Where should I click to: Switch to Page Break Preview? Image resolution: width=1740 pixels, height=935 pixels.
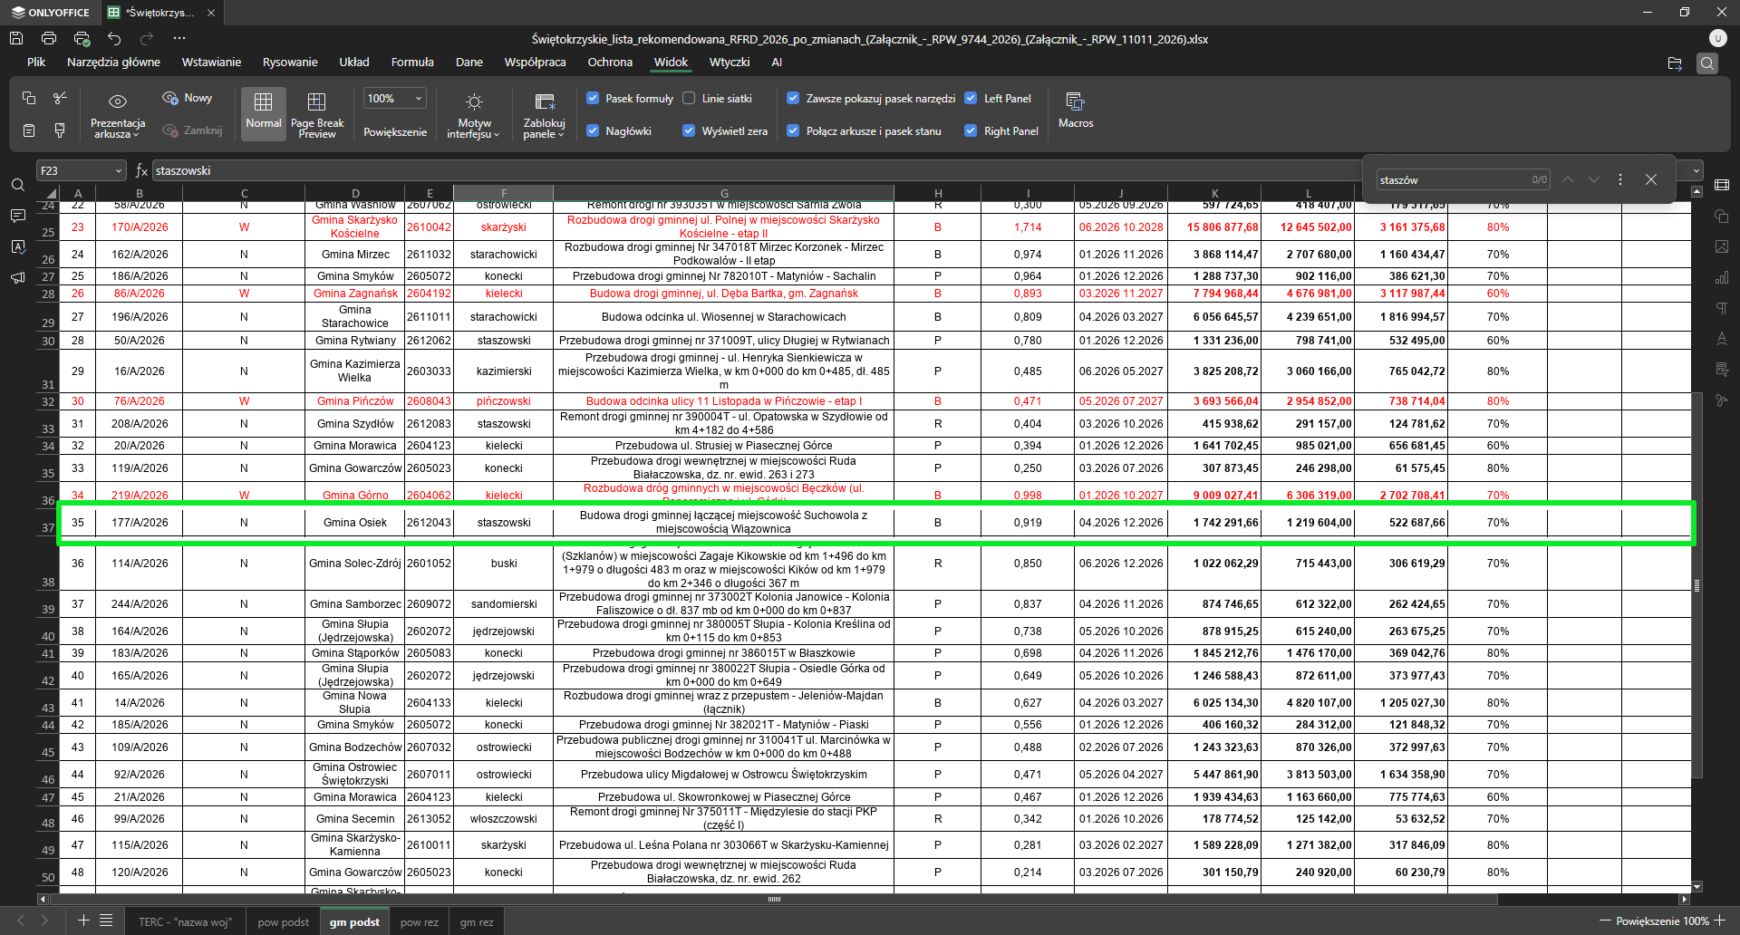(316, 114)
